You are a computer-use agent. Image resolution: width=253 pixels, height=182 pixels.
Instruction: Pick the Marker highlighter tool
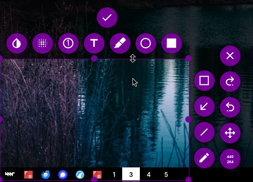[120, 43]
